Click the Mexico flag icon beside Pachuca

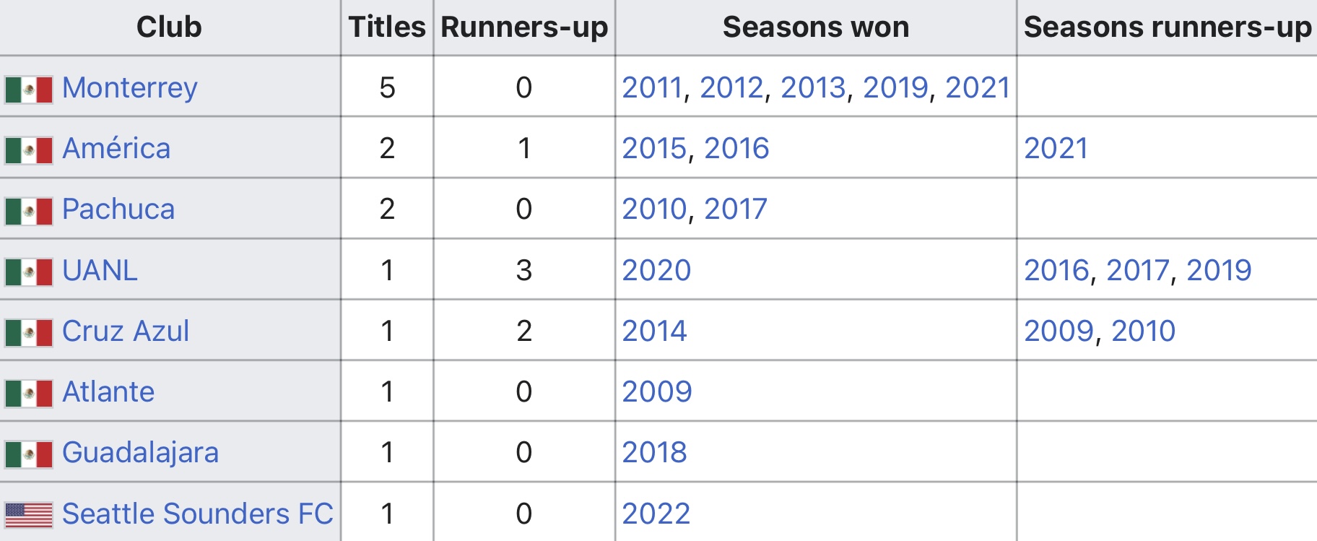click(29, 212)
